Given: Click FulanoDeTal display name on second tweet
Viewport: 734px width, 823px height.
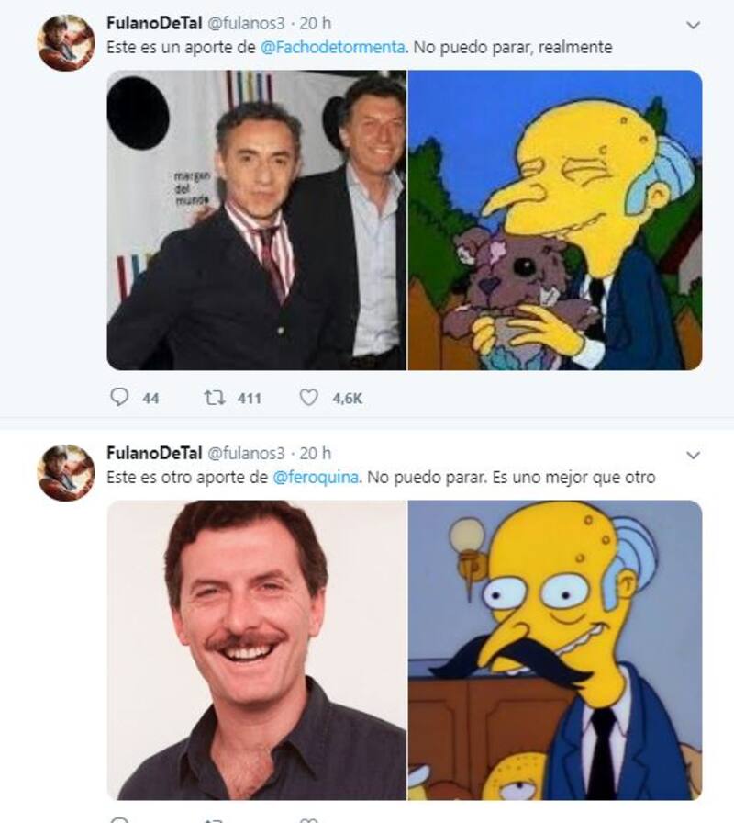Looking at the screenshot, I should pos(153,454).
